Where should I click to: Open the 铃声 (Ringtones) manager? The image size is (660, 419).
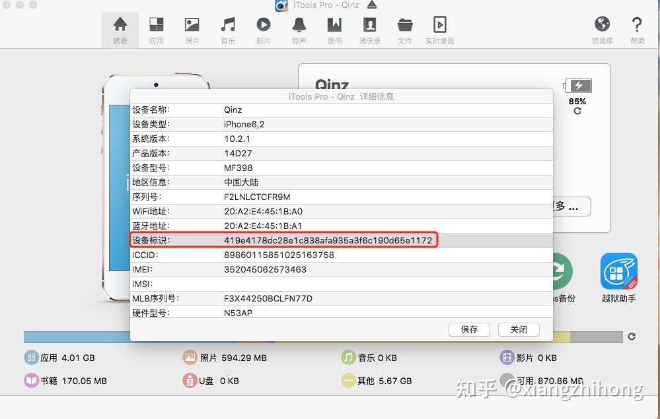[x=299, y=30]
